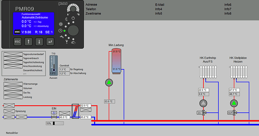
Task: Click the 46.9 °C primary return value
Action: [x=65, y=117]
